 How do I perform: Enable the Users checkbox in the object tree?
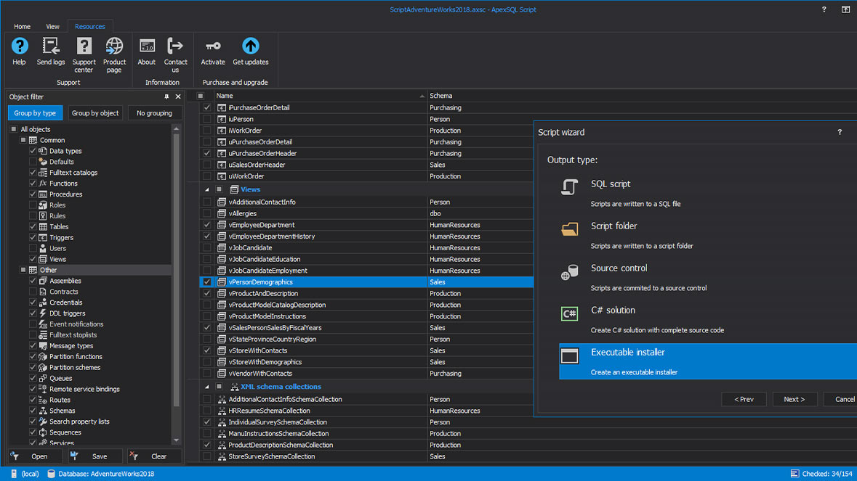tap(31, 248)
